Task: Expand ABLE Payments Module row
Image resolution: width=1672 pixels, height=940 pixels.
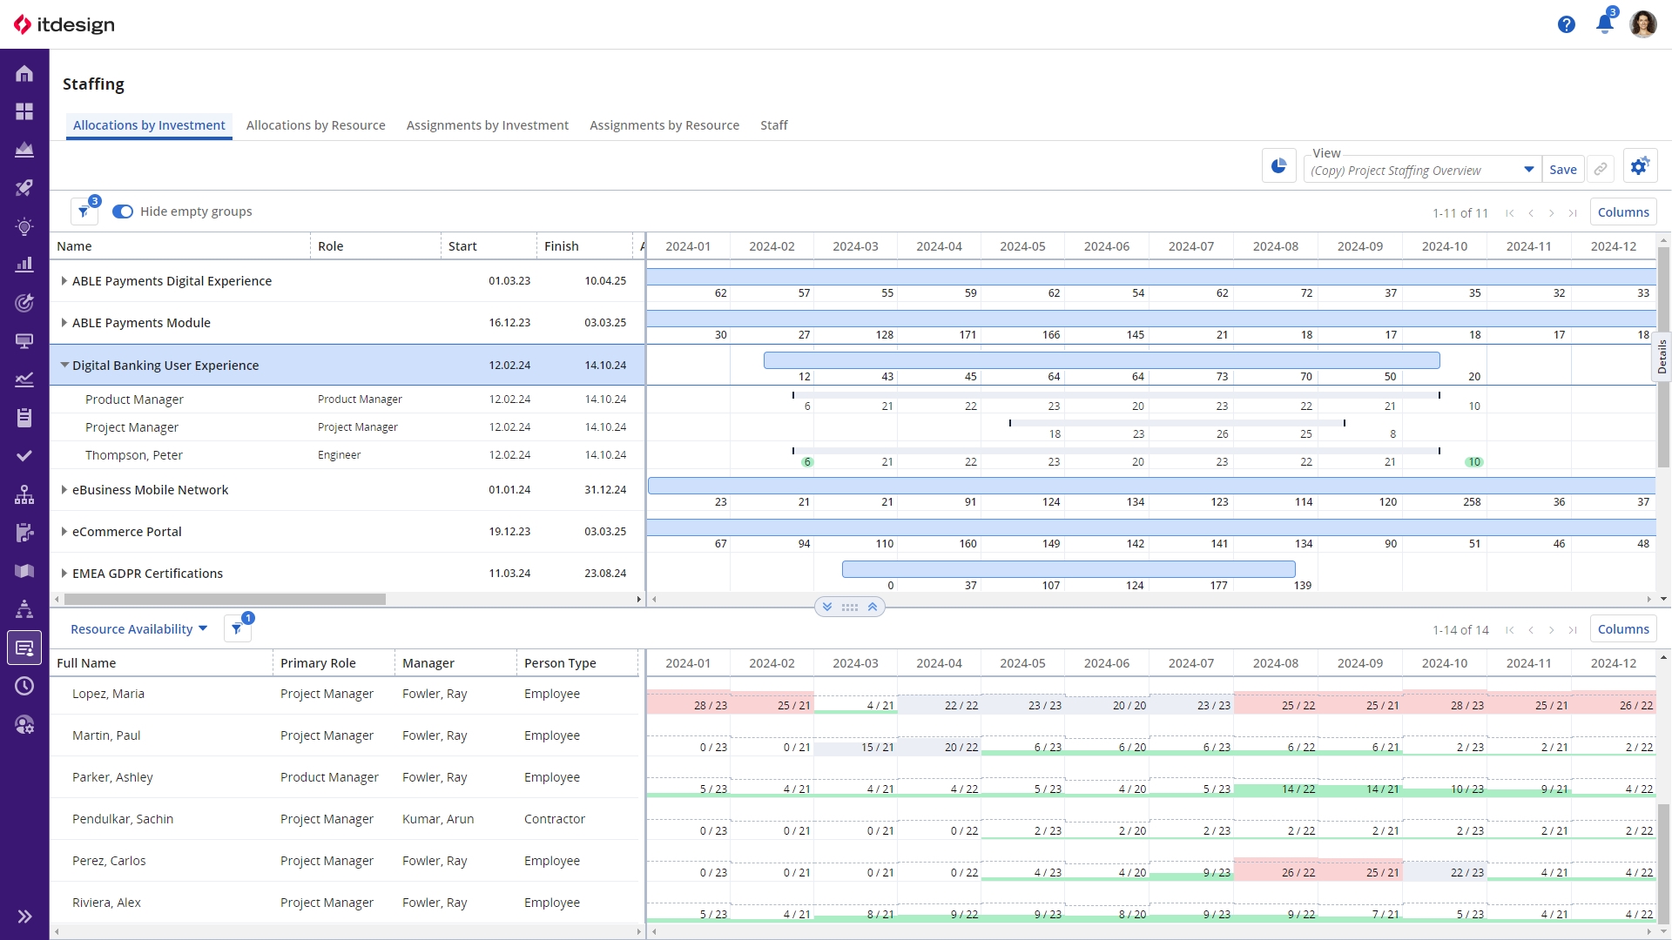Action: (64, 323)
